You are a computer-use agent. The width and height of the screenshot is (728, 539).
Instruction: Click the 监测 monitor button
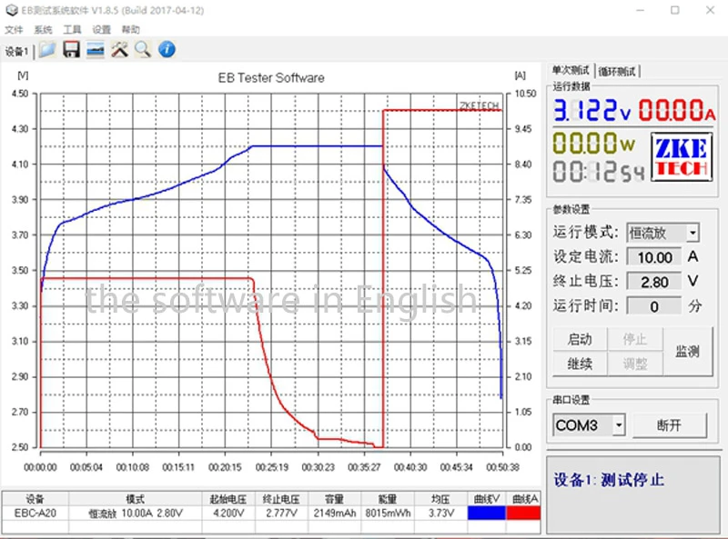click(x=688, y=351)
